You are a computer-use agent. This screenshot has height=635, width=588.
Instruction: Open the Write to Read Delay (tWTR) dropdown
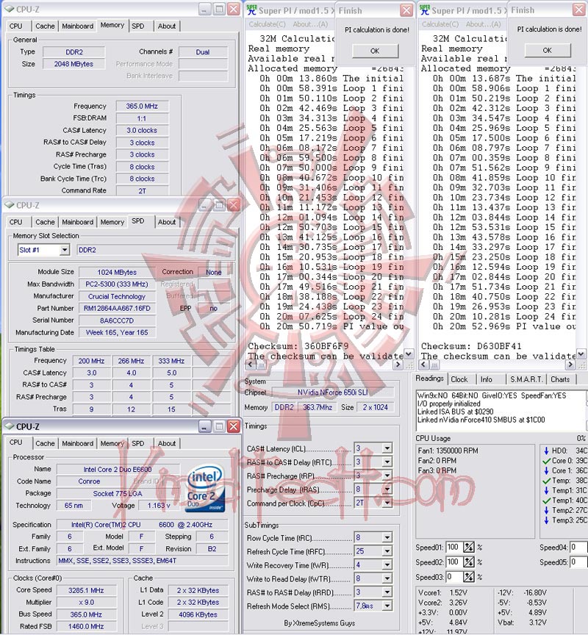coord(387,578)
